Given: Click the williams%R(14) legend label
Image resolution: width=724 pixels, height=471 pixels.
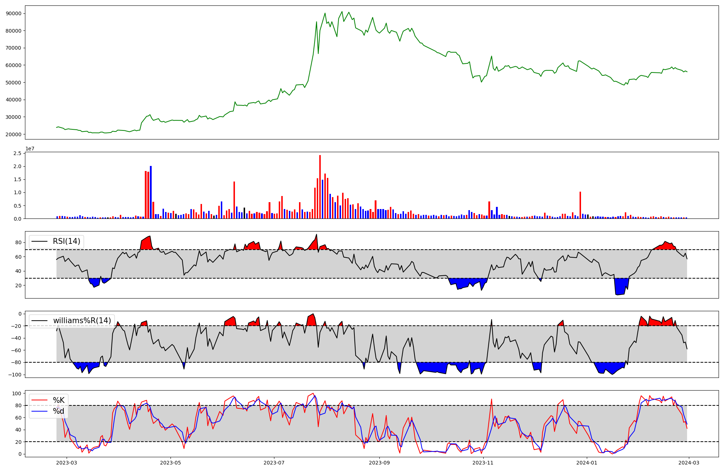Looking at the screenshot, I should point(82,321).
